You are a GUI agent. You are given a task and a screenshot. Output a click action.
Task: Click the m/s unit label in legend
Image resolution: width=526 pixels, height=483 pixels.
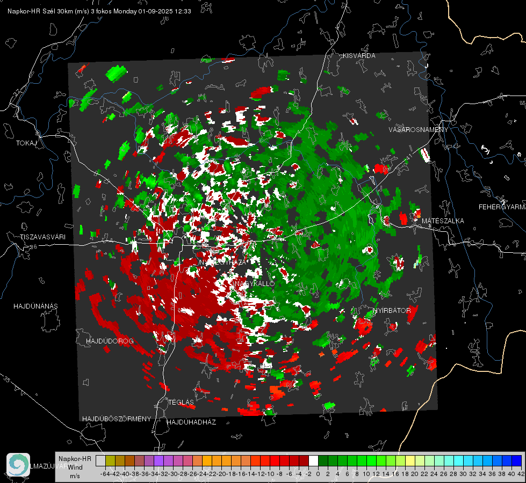point(75,476)
